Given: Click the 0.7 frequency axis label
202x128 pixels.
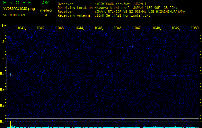Looking at the screenshot, I should click(3, 106).
